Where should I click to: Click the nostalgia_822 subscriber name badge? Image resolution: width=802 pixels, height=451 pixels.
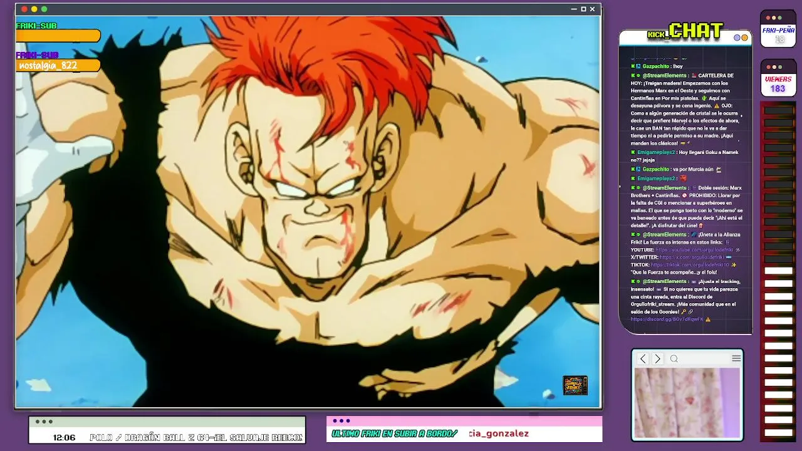point(58,66)
